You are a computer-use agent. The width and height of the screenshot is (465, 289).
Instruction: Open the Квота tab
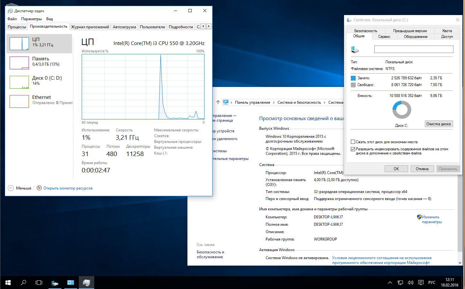tap(447, 31)
